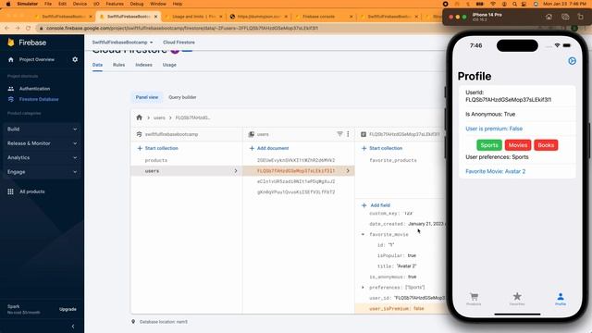Click Start collection in the root panel
Image resolution: width=592 pixels, height=333 pixels.
coord(157,148)
